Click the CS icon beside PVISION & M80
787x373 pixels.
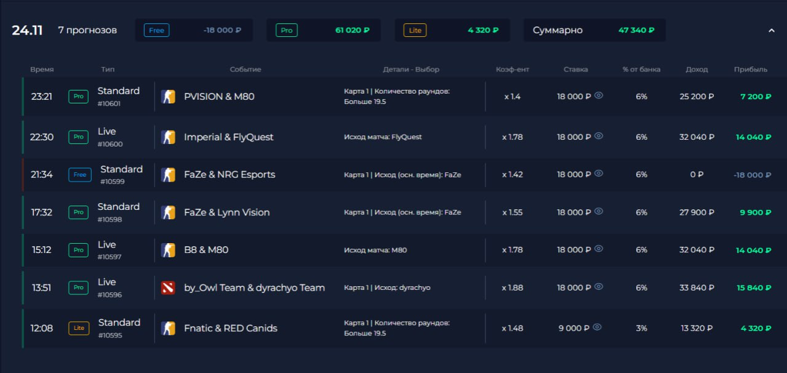168,97
